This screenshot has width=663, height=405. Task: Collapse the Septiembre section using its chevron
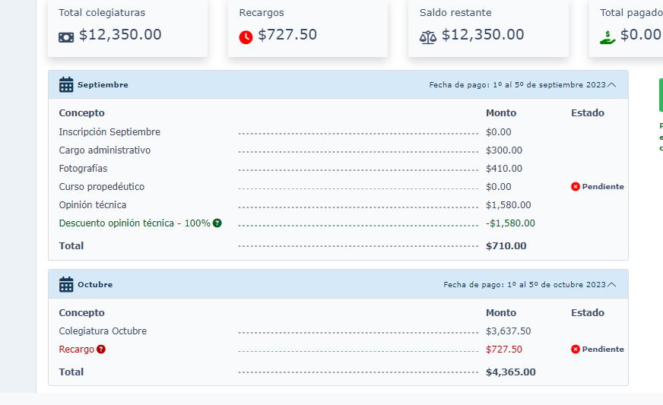click(611, 85)
